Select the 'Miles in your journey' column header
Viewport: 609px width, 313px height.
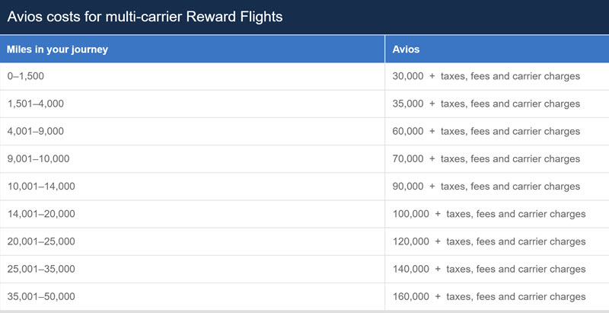coord(193,50)
